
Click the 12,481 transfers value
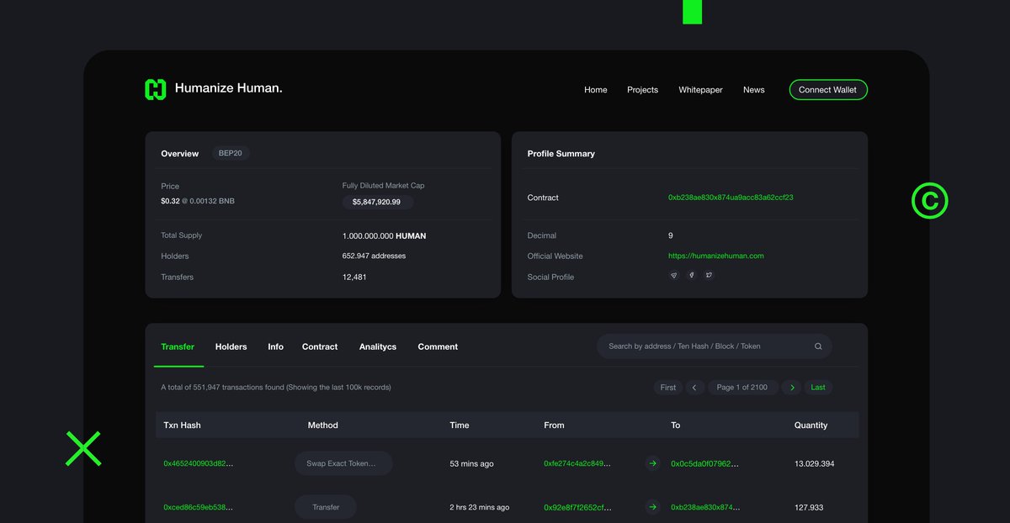354,277
